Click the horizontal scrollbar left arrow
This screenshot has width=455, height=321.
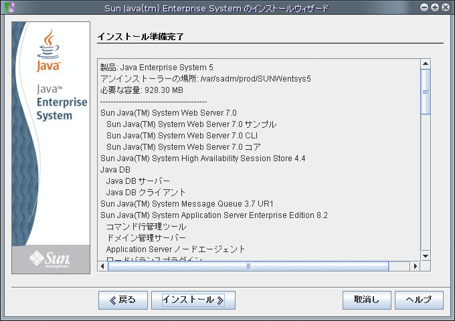pyautogui.click(x=102, y=266)
